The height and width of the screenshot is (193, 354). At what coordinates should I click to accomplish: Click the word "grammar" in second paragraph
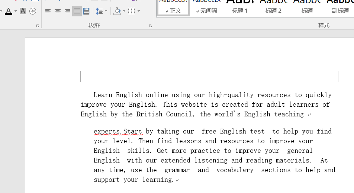pos(177,170)
